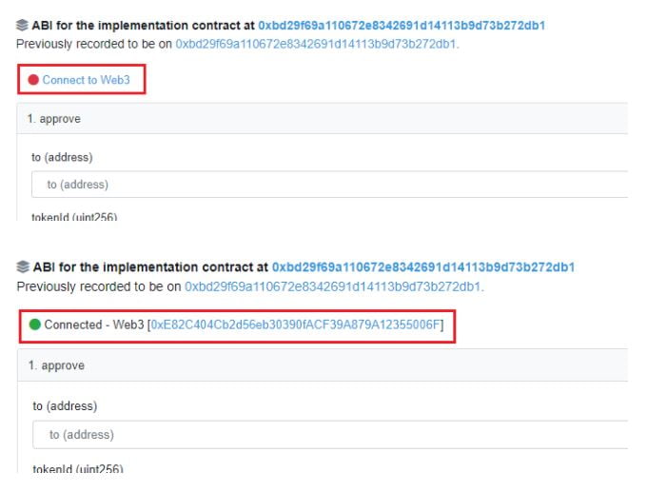The height and width of the screenshot is (492, 667).
Task: Open the 'Previously recorded' address link above Connect to Web3
Action: coord(316,44)
